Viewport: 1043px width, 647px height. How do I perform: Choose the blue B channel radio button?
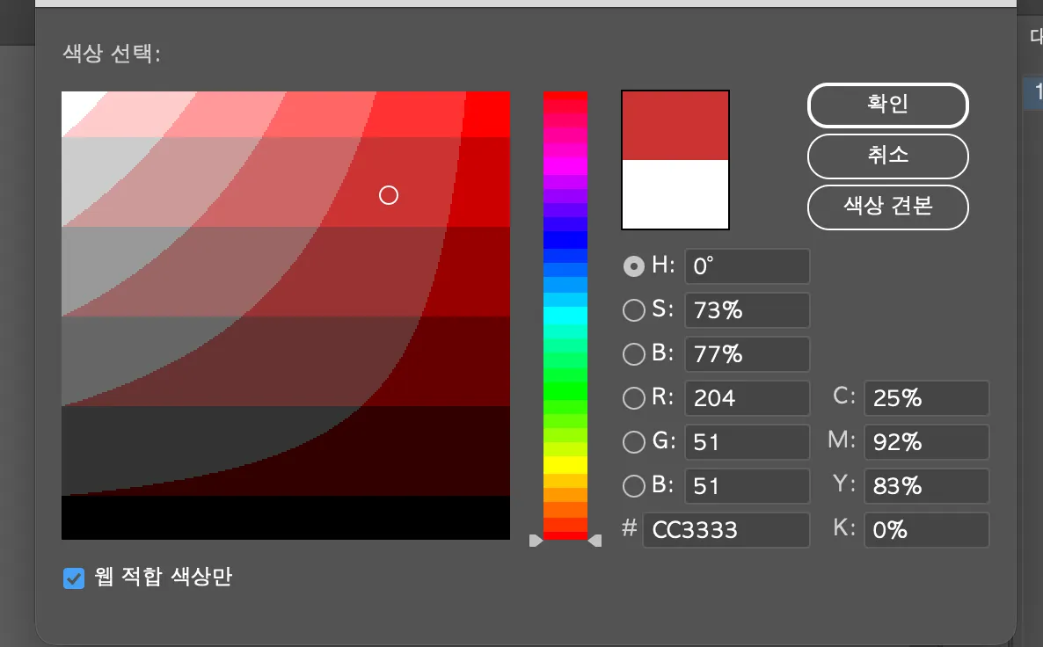633,486
